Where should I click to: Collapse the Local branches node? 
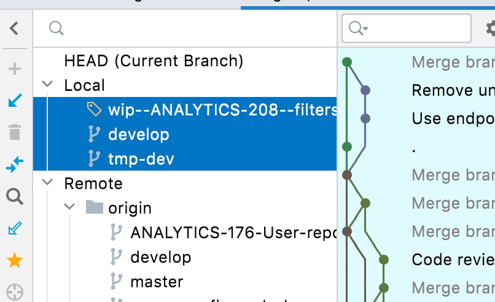tap(47, 84)
